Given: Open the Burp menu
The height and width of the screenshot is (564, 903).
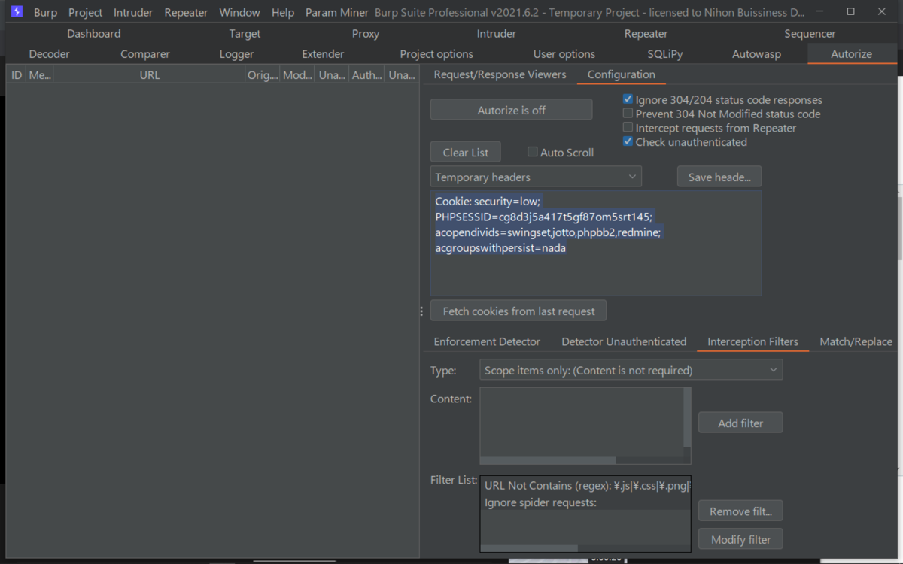Looking at the screenshot, I should tap(45, 13).
